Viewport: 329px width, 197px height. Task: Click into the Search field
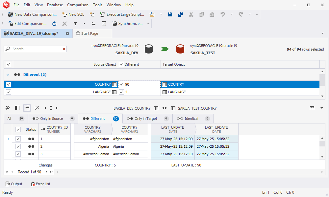35,49
